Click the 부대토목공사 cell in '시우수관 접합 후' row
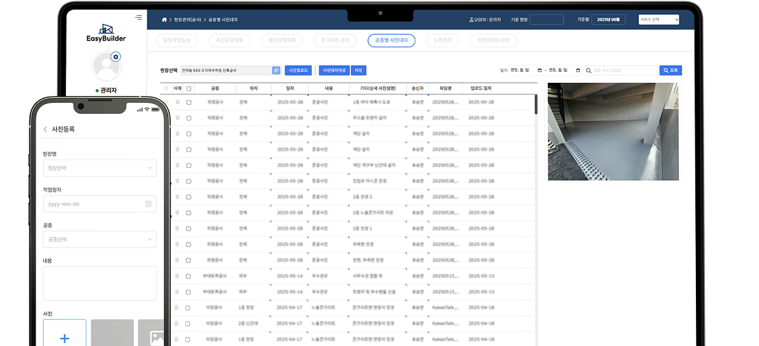 point(215,276)
